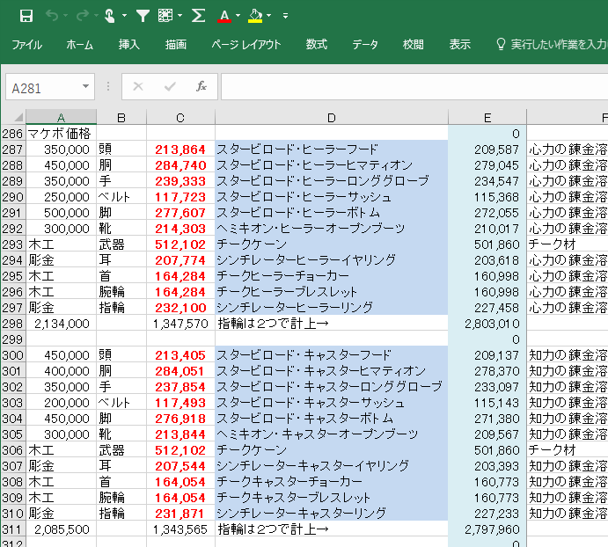Click the Borders grid icon
This screenshot has height=547, width=608.
click(165, 16)
